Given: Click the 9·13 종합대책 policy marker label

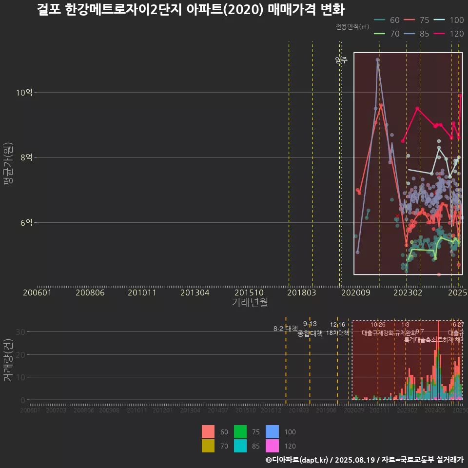Looking at the screenshot, I should 310,329.
